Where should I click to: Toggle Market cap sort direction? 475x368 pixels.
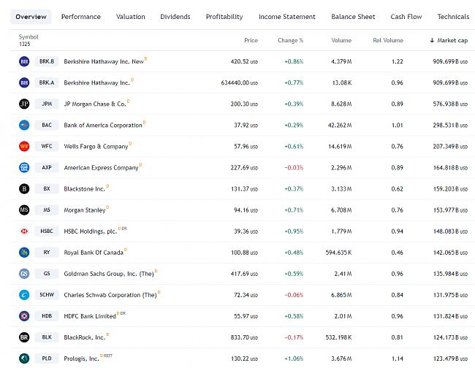(x=449, y=40)
